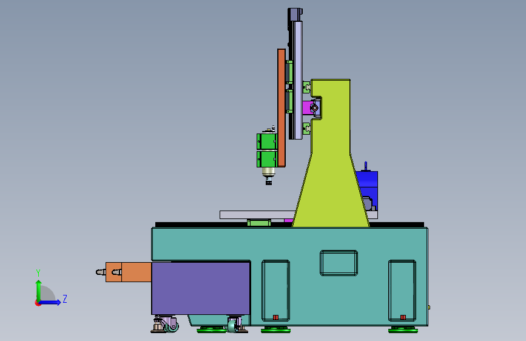Pick the lower green spindle clamp block

point(267,159)
